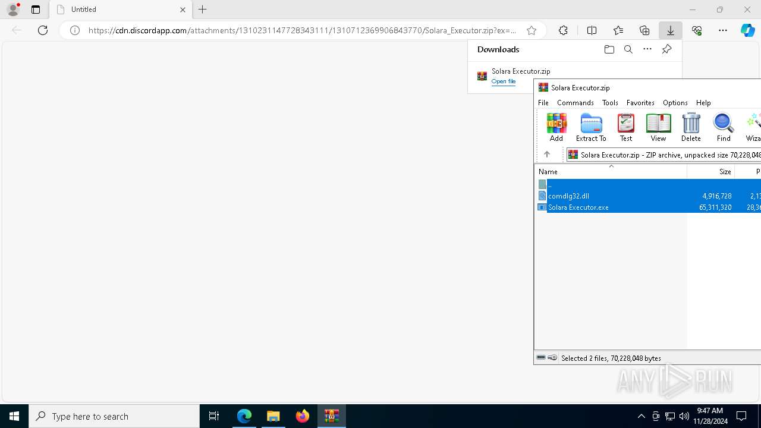Select the Solara Executor.exe file row
Viewport: 761px width, 428px height.
coord(648,207)
